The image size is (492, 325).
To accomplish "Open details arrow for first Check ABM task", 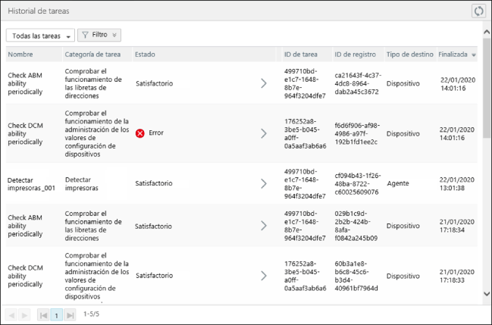I will (x=264, y=83).
